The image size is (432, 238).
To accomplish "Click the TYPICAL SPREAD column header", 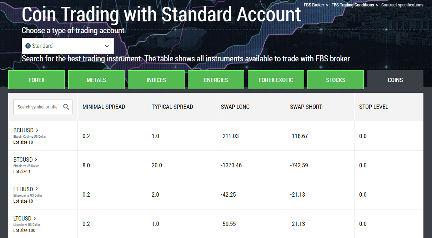I will point(172,107).
